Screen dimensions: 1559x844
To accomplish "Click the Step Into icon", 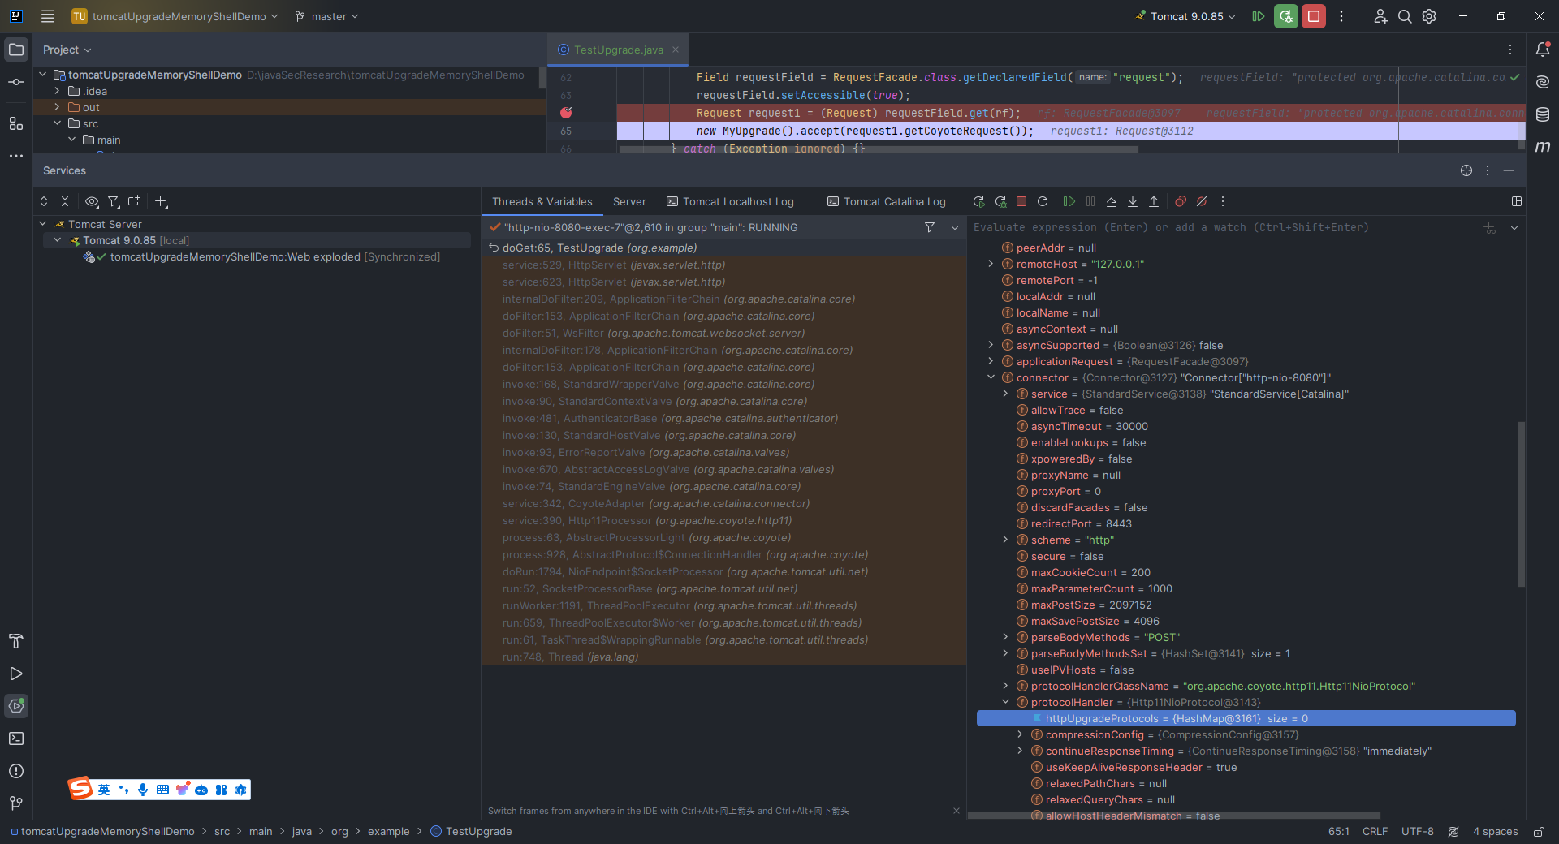I will click(x=1133, y=201).
